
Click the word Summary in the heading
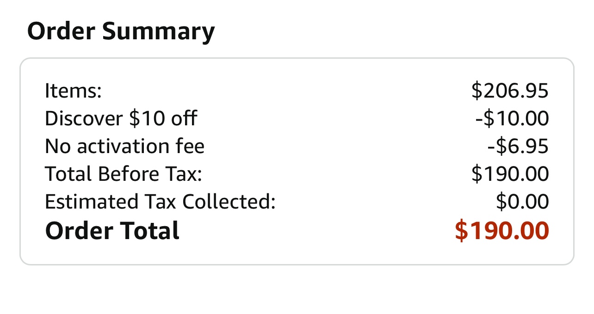click(158, 31)
